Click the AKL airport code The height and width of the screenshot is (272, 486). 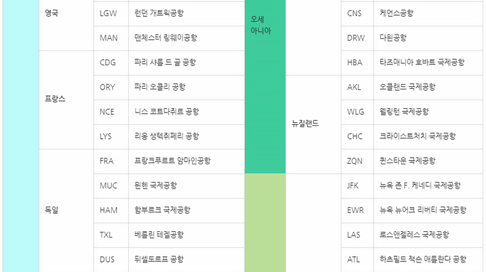[354, 87]
